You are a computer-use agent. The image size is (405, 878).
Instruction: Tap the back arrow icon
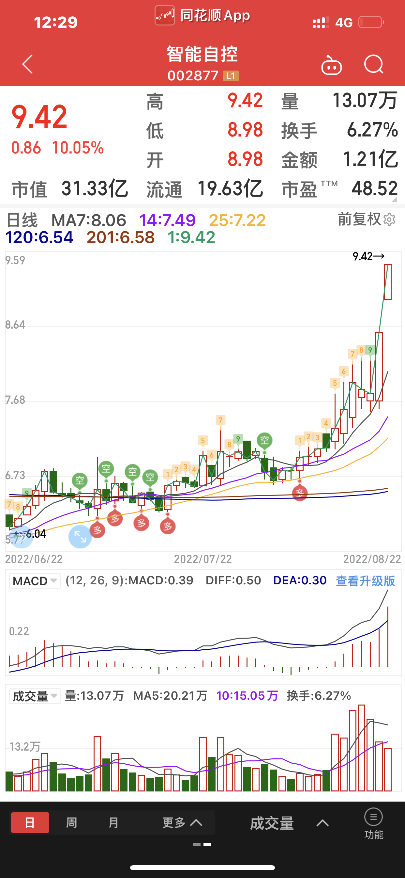click(27, 64)
